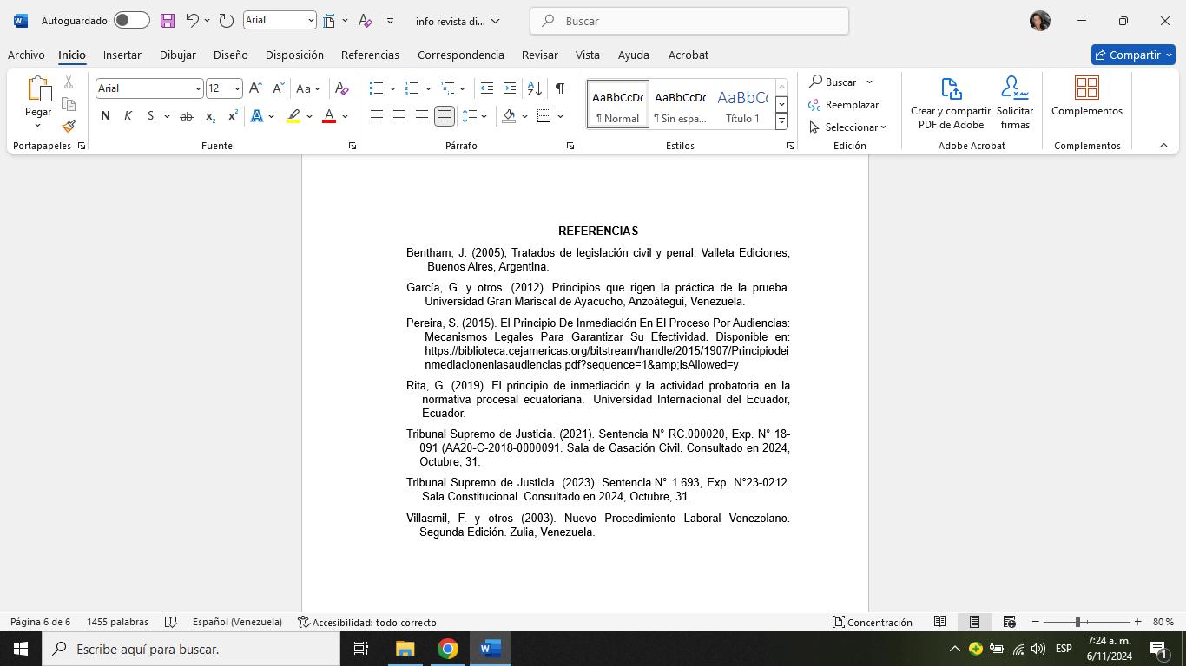Create and share Adobe PDF

[x=951, y=103]
